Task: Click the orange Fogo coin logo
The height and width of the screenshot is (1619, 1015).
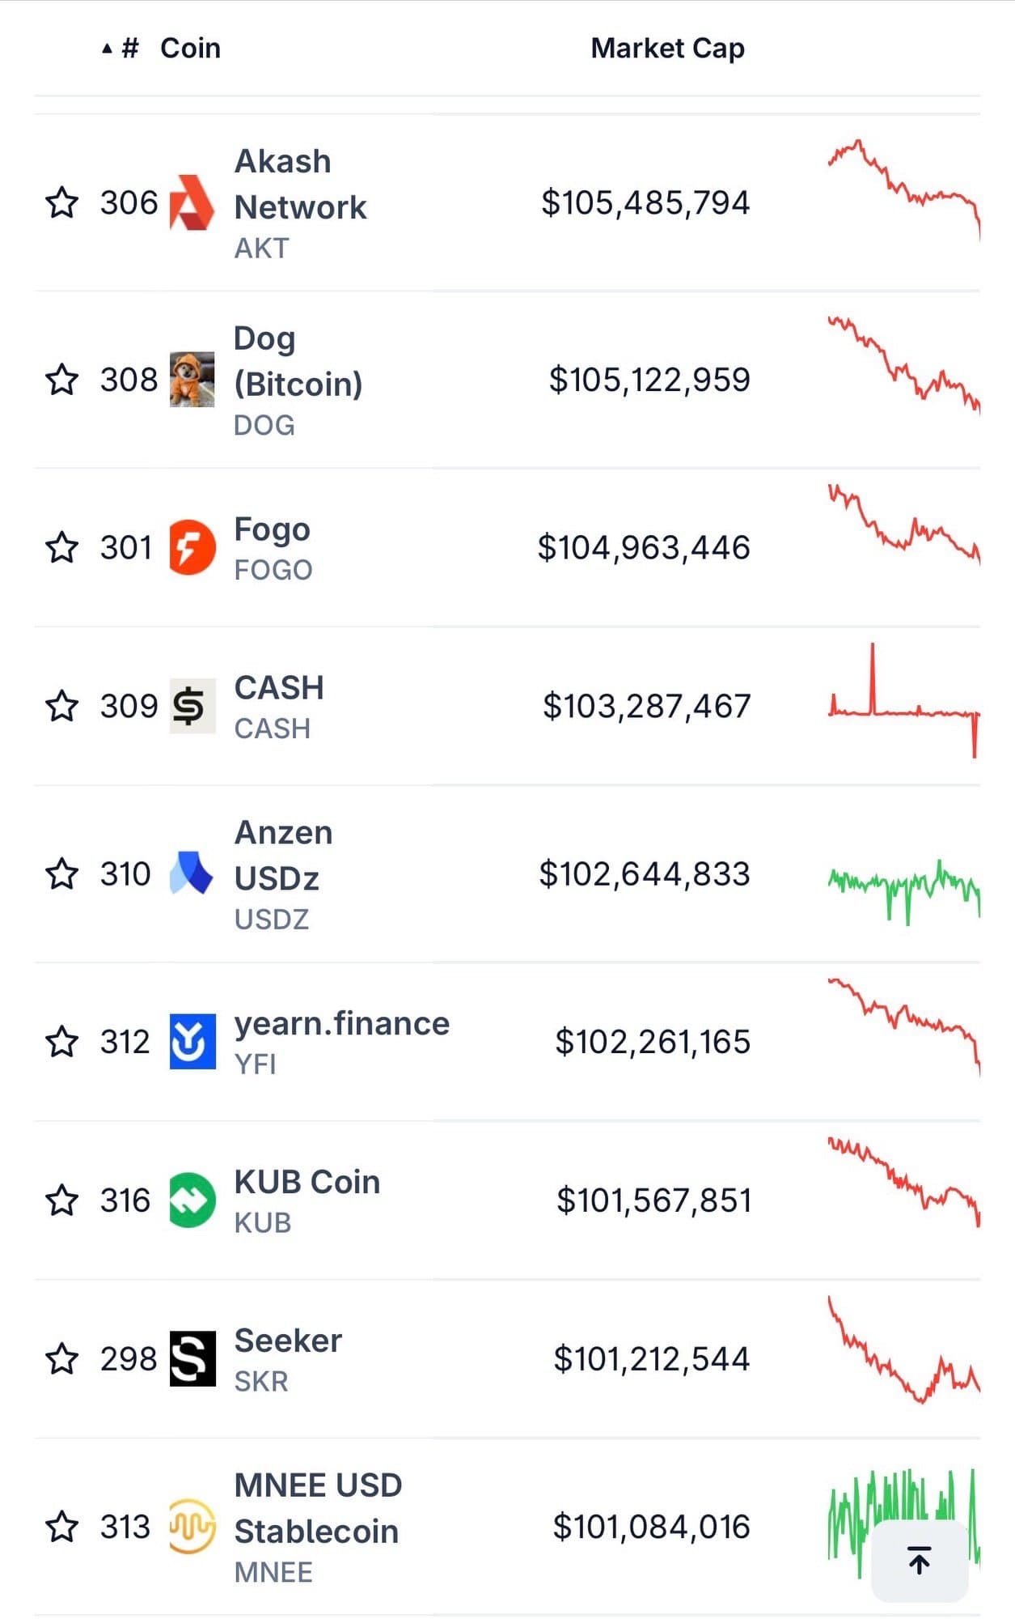Action: (192, 547)
